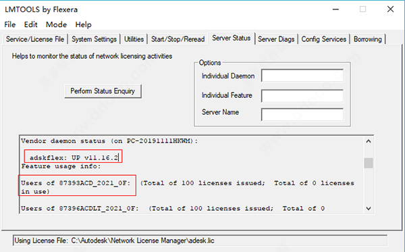The width and height of the screenshot is (405, 252).
Task: Open the Server Diags tab
Action: (x=276, y=39)
